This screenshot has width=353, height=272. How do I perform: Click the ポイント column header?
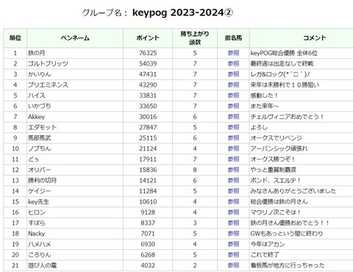pos(148,38)
